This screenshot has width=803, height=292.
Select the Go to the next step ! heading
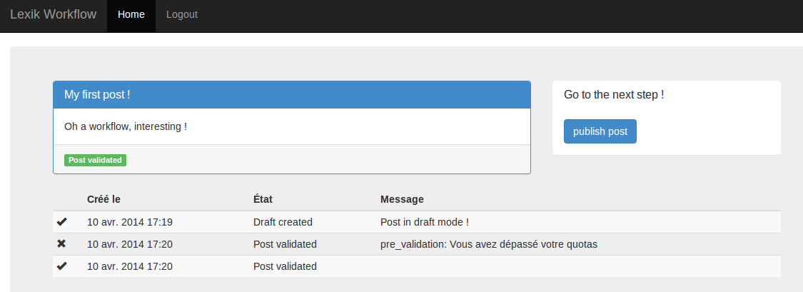click(x=614, y=95)
